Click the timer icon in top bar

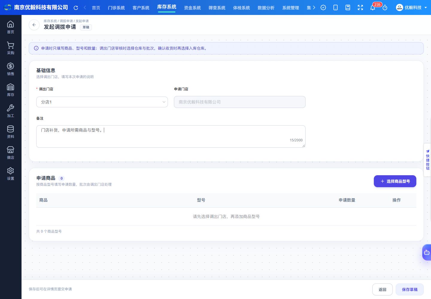tap(385, 8)
